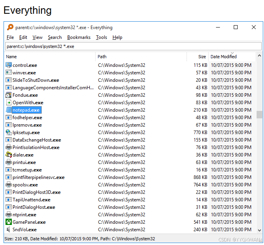Select the Fondue.exe file name
This screenshot has width=264, height=245.
[25, 95]
